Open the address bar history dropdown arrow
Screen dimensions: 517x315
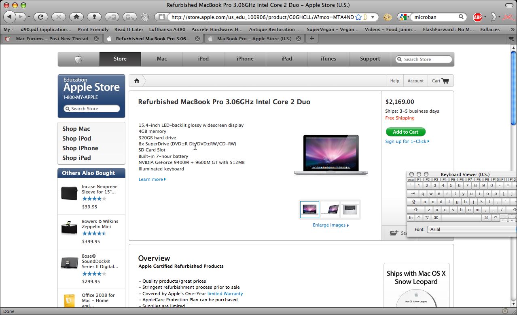point(373,17)
